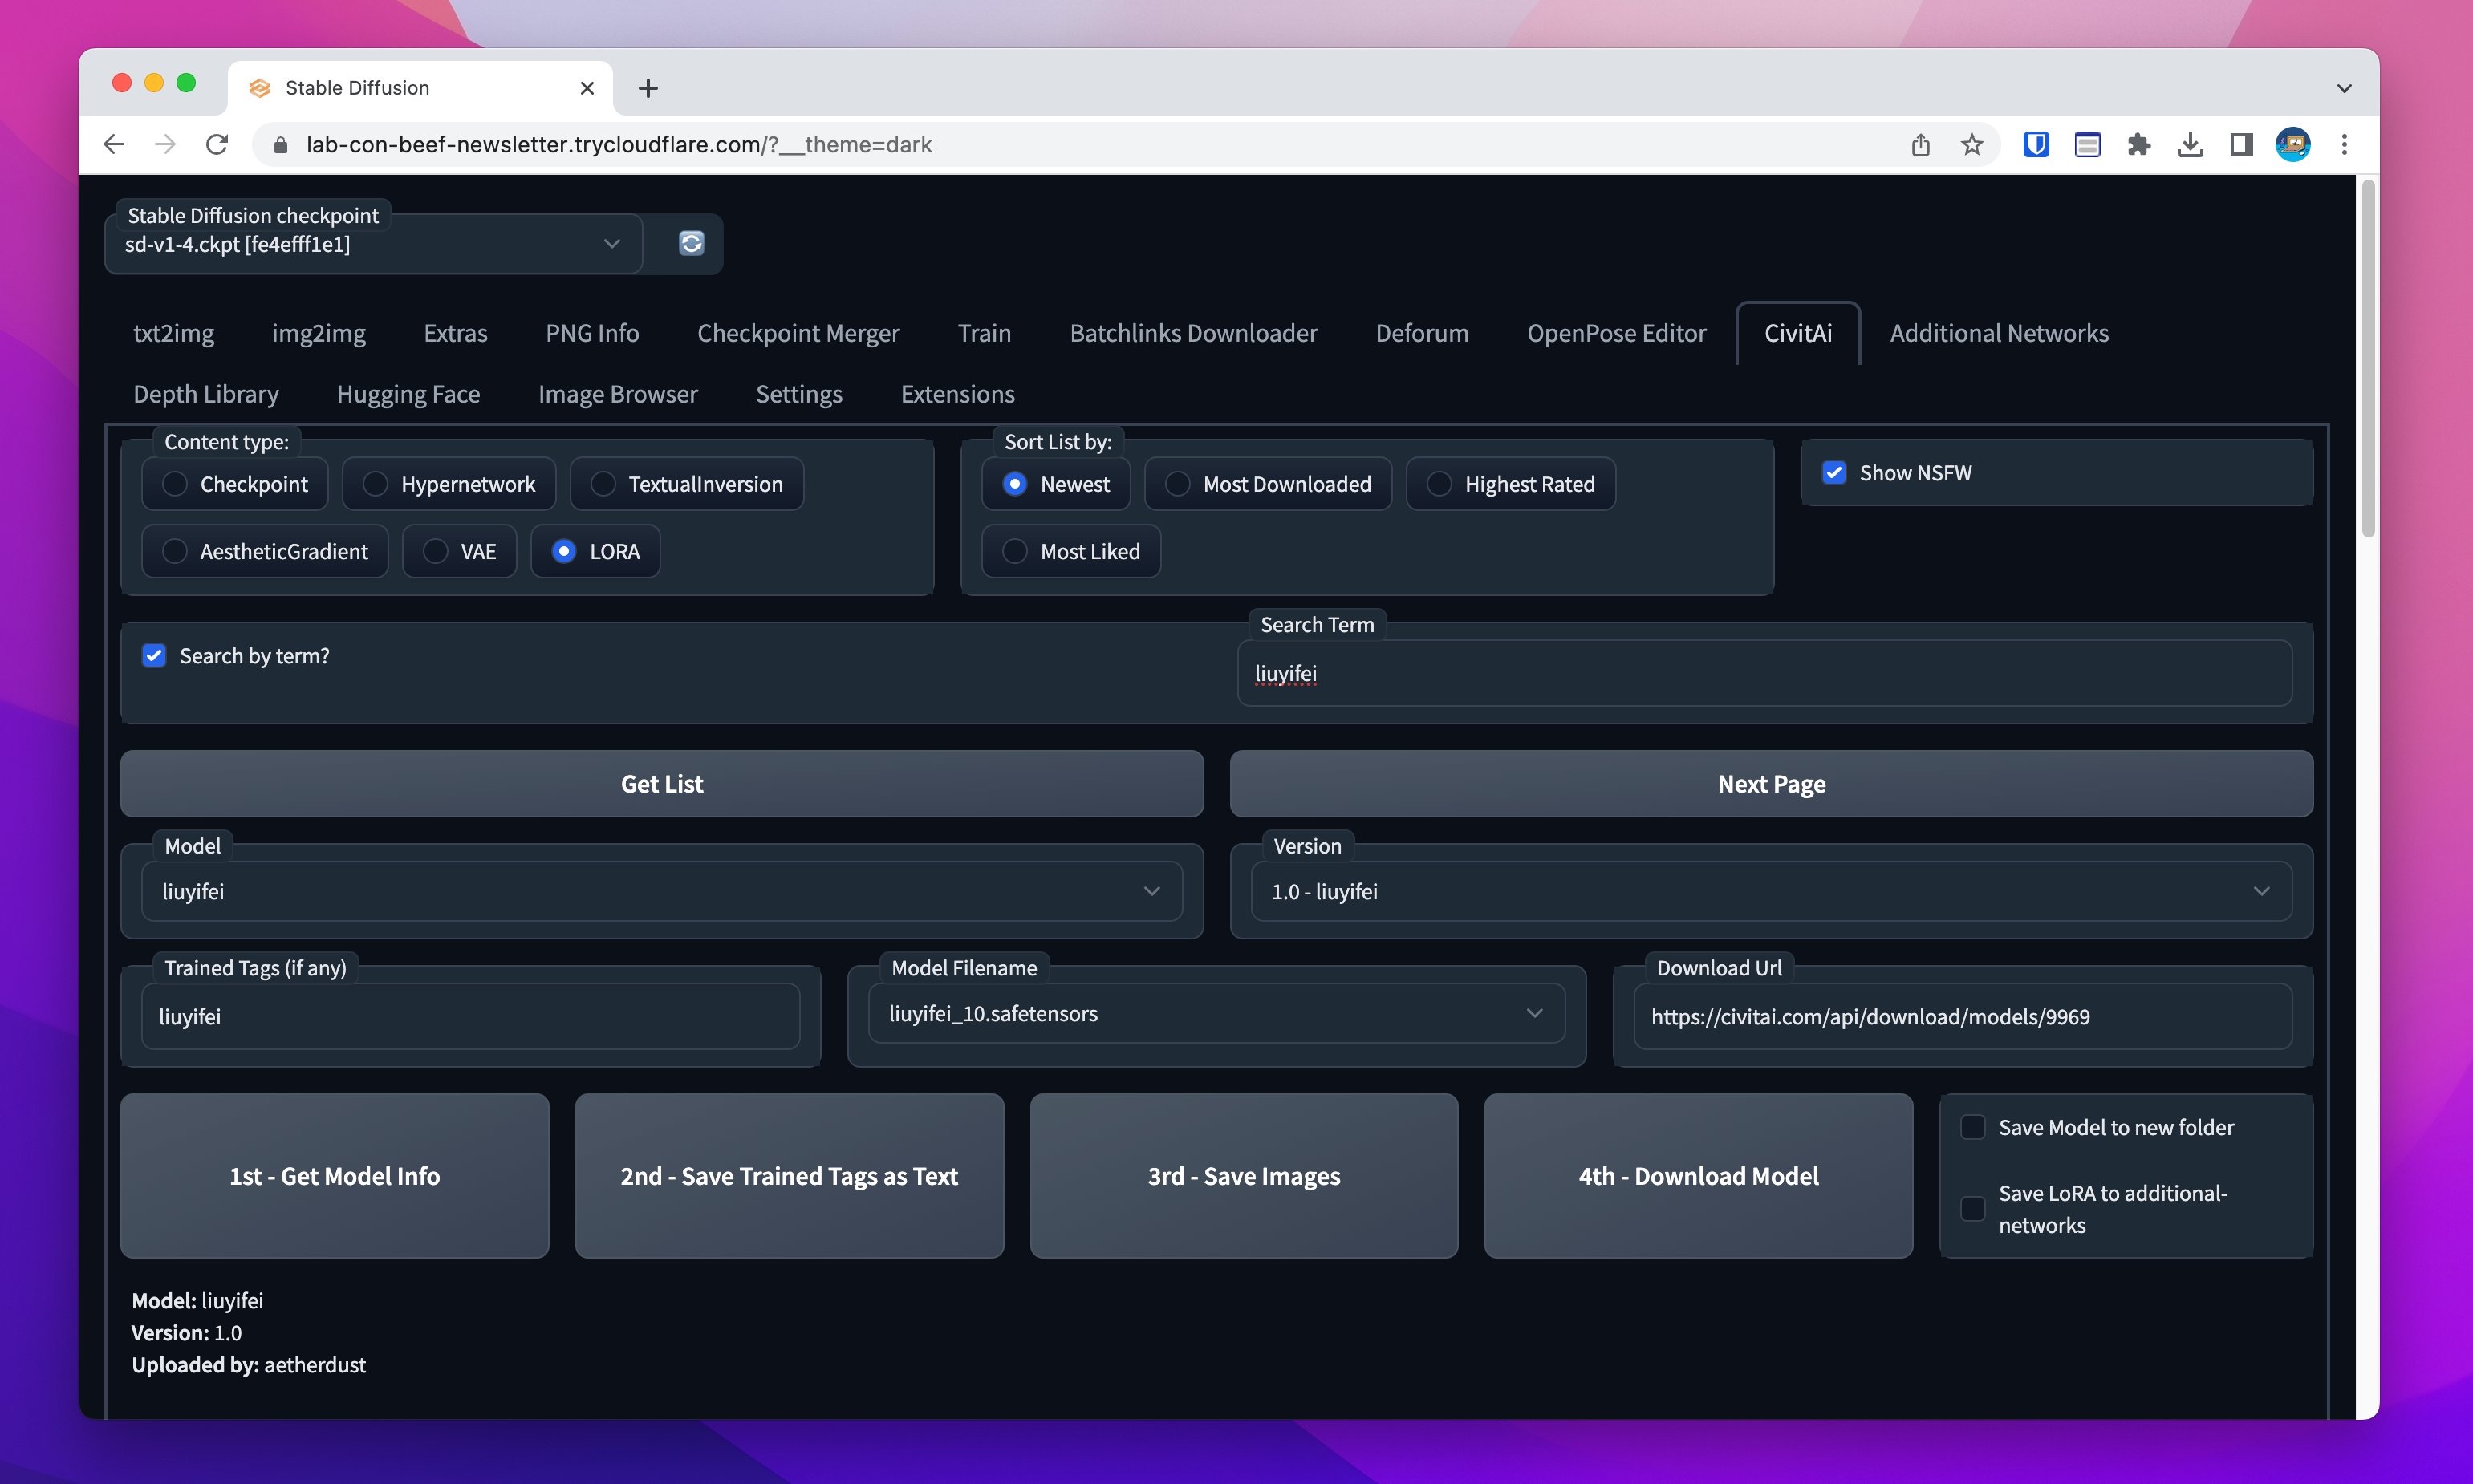Open the Extensions tab
Screen dimensions: 2473x1484
(957, 394)
